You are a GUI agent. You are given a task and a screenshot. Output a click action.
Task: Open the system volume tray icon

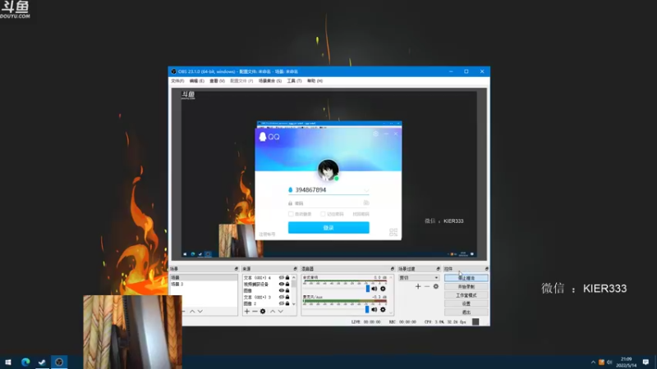pyautogui.click(x=609, y=362)
